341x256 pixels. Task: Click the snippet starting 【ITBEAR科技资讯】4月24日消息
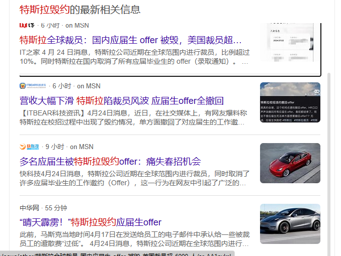pos(133,117)
